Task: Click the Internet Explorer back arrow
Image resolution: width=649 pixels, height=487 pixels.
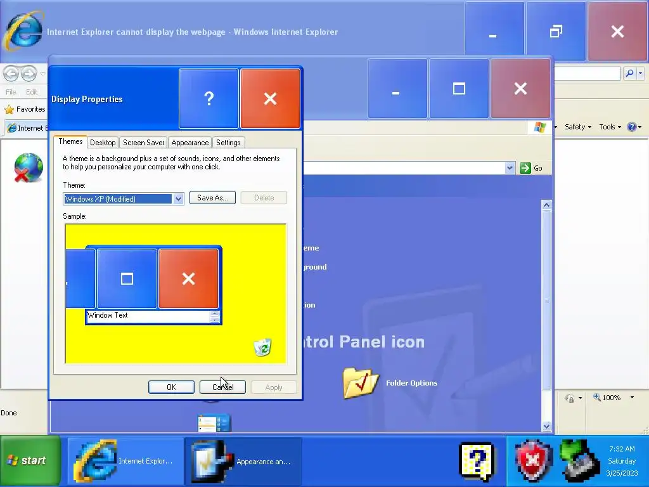Action: pyautogui.click(x=11, y=74)
